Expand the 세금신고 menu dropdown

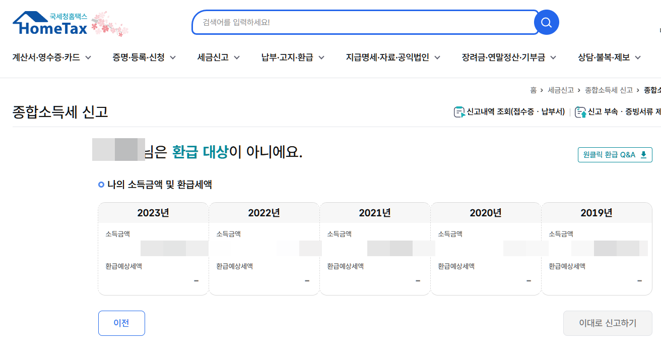pos(218,57)
